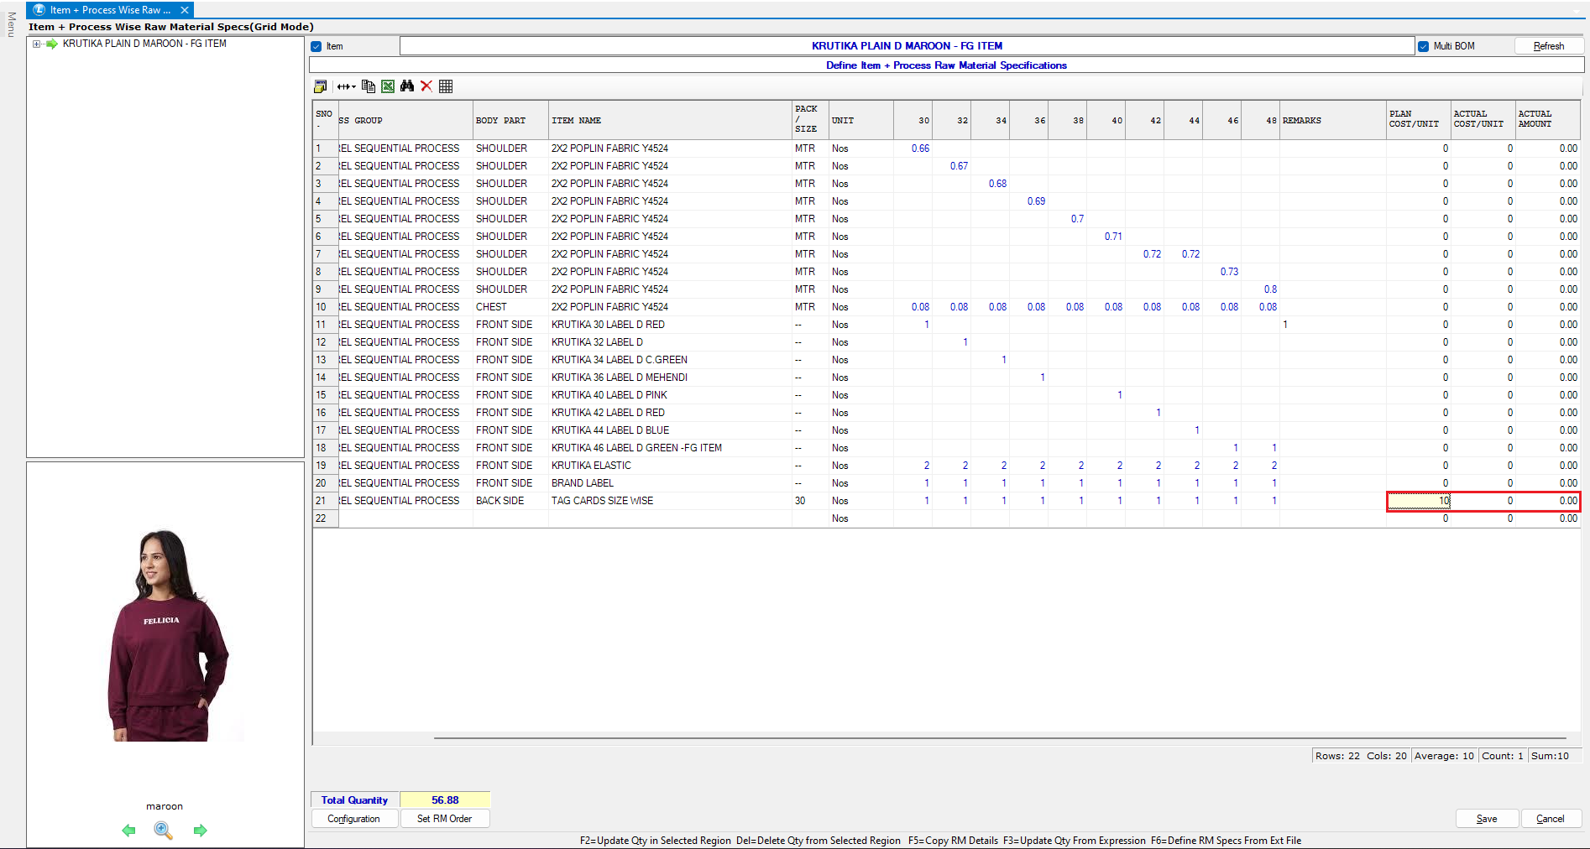The image size is (1590, 849).
Task: Click the Plan Cost/Unit cell in row 21
Action: [x=1419, y=501]
